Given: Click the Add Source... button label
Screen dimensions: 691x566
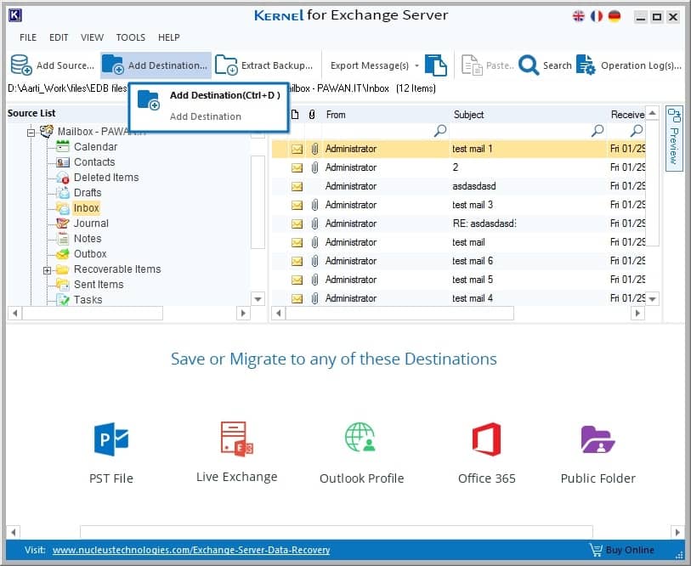Looking at the screenshot, I should 65,65.
